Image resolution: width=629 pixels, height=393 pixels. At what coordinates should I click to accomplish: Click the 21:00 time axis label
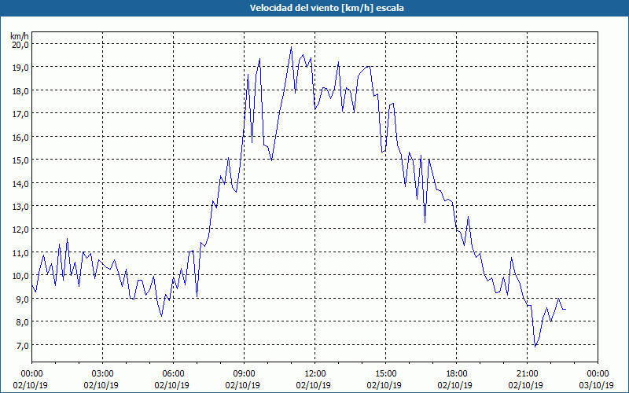[527, 374]
